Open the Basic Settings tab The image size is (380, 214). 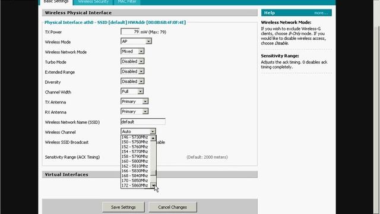(56, 2)
